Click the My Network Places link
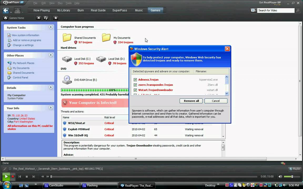The image size is (303, 189). pyautogui.click(x=23, y=63)
